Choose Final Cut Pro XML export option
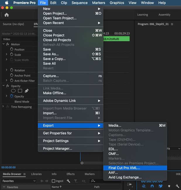This screenshot has width=181, height=190. 124,168
